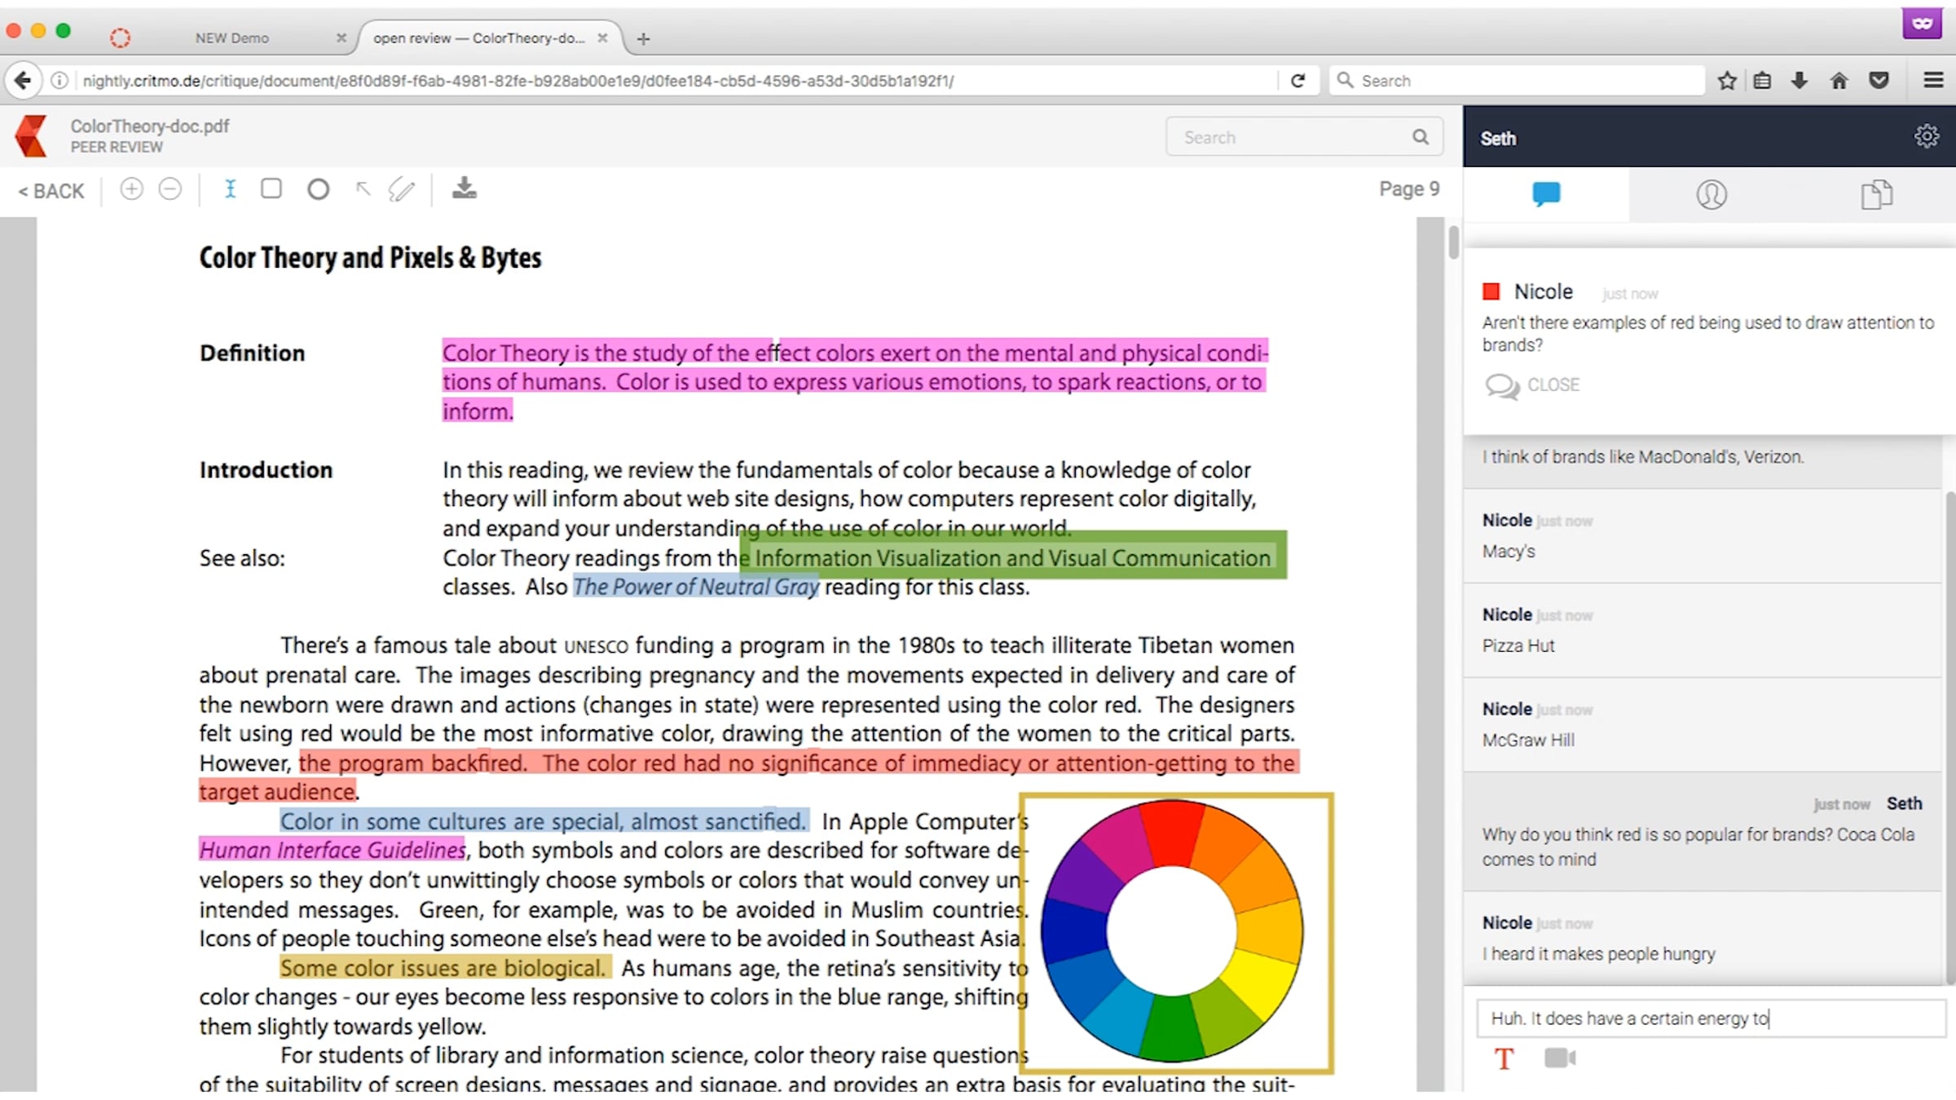
Task: Click the document Search field
Action: point(1296,137)
